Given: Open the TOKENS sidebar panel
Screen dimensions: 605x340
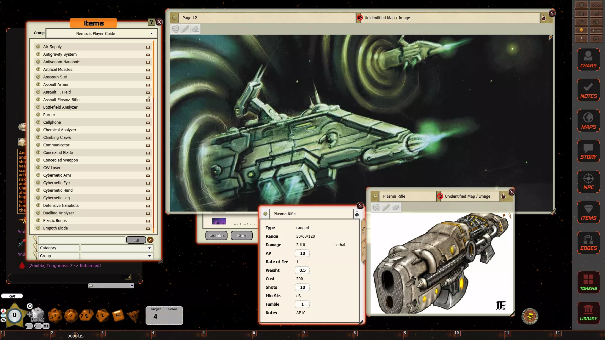Looking at the screenshot, I should [588, 282].
